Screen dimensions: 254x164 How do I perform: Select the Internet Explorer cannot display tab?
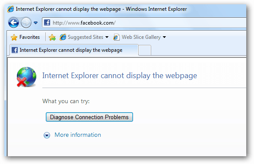coord(74,50)
